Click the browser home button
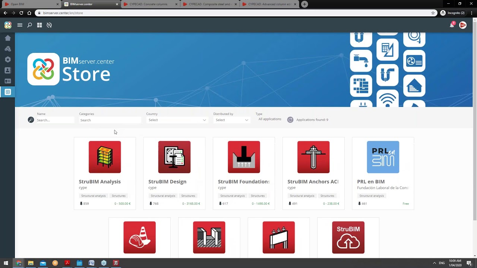Viewport: 477px width, 268px height. (29, 13)
